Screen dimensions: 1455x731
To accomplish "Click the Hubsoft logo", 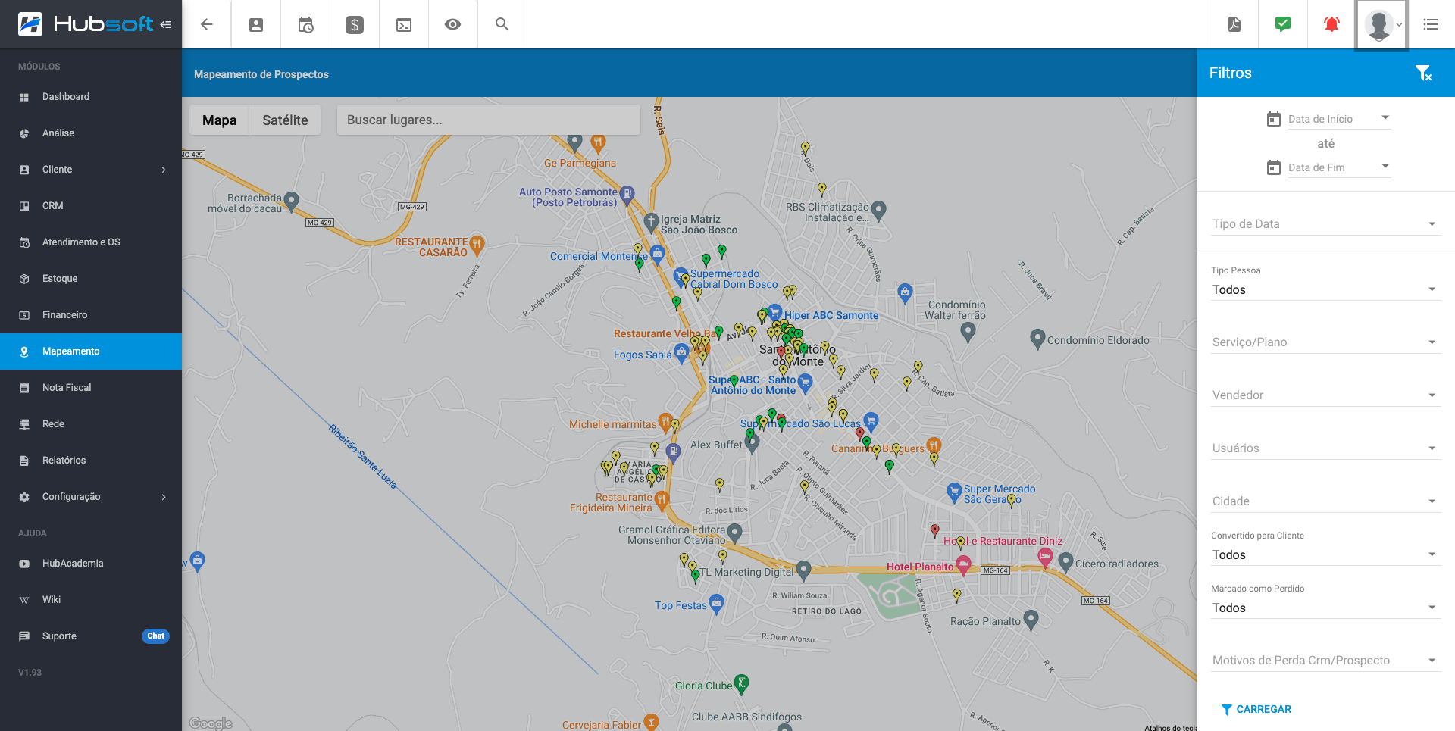I will pyautogui.click(x=86, y=24).
